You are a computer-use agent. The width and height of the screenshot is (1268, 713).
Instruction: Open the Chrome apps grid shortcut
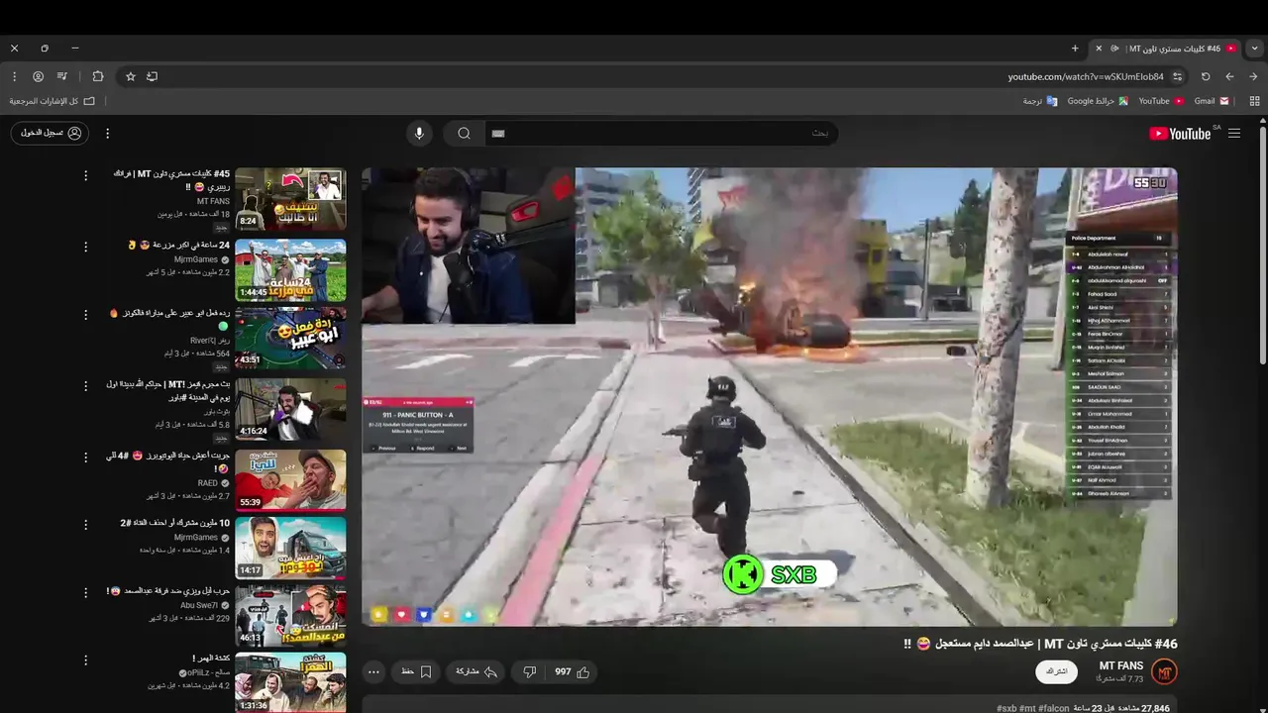point(1255,101)
